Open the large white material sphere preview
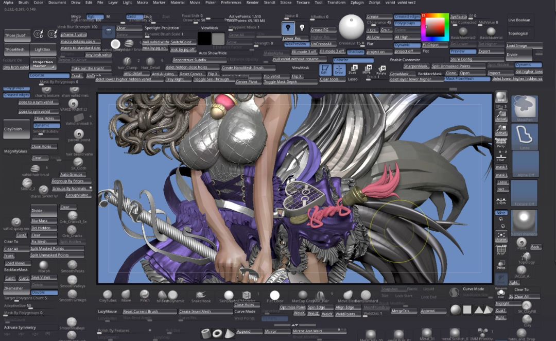The image size is (556, 341). coord(351,27)
